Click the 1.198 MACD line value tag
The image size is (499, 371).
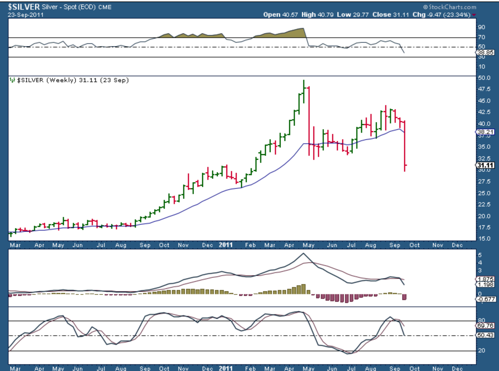(485, 284)
